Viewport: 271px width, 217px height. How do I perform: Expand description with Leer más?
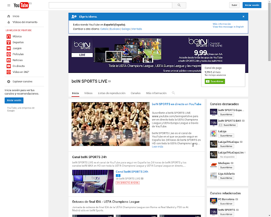(x=158, y=147)
